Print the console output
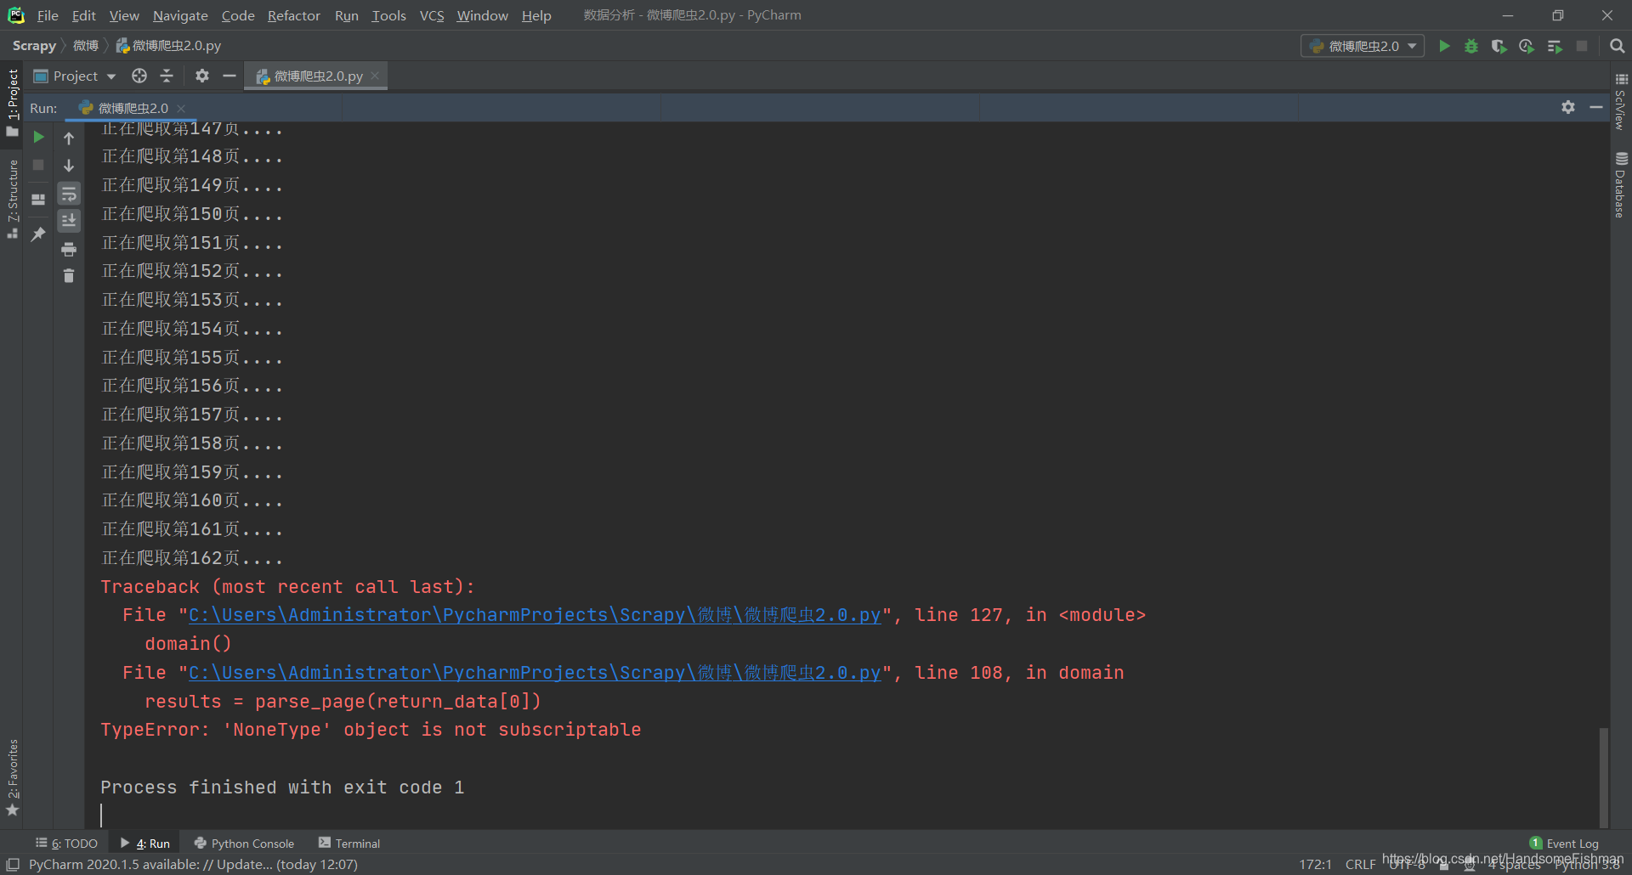 pos(69,249)
